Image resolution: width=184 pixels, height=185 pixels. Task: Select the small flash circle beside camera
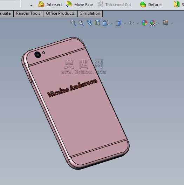tap(43, 53)
